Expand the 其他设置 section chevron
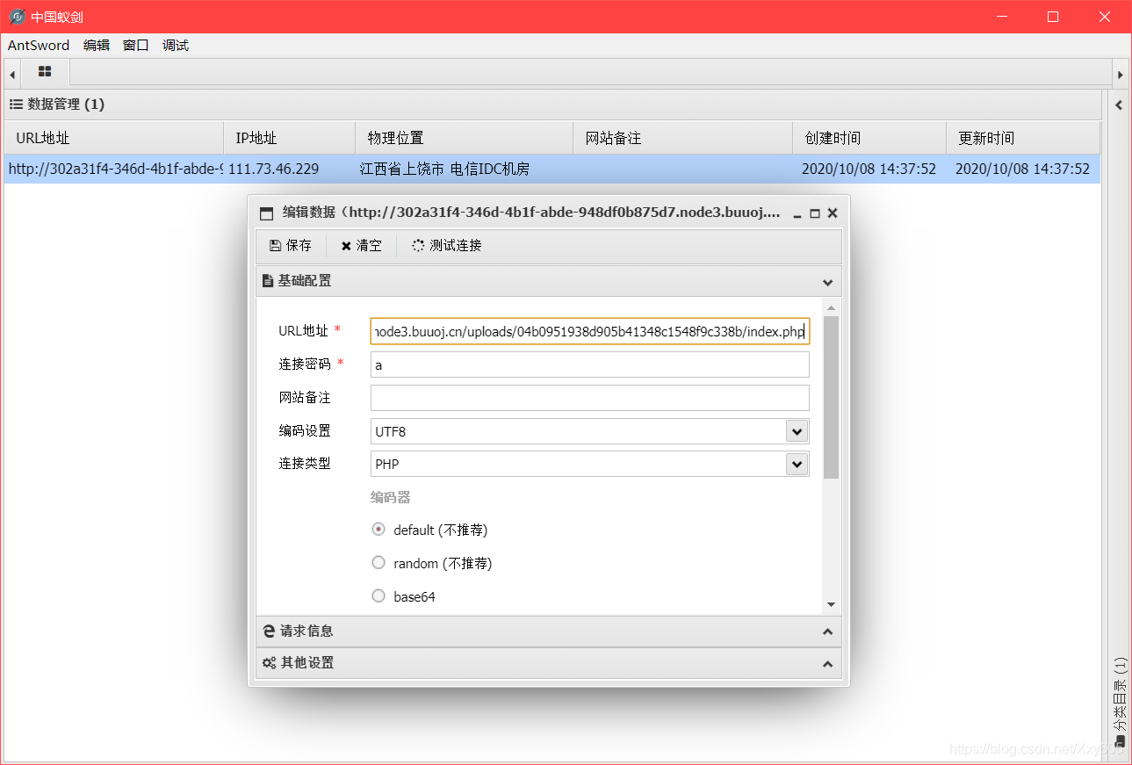The image size is (1132, 765). pyautogui.click(x=827, y=664)
